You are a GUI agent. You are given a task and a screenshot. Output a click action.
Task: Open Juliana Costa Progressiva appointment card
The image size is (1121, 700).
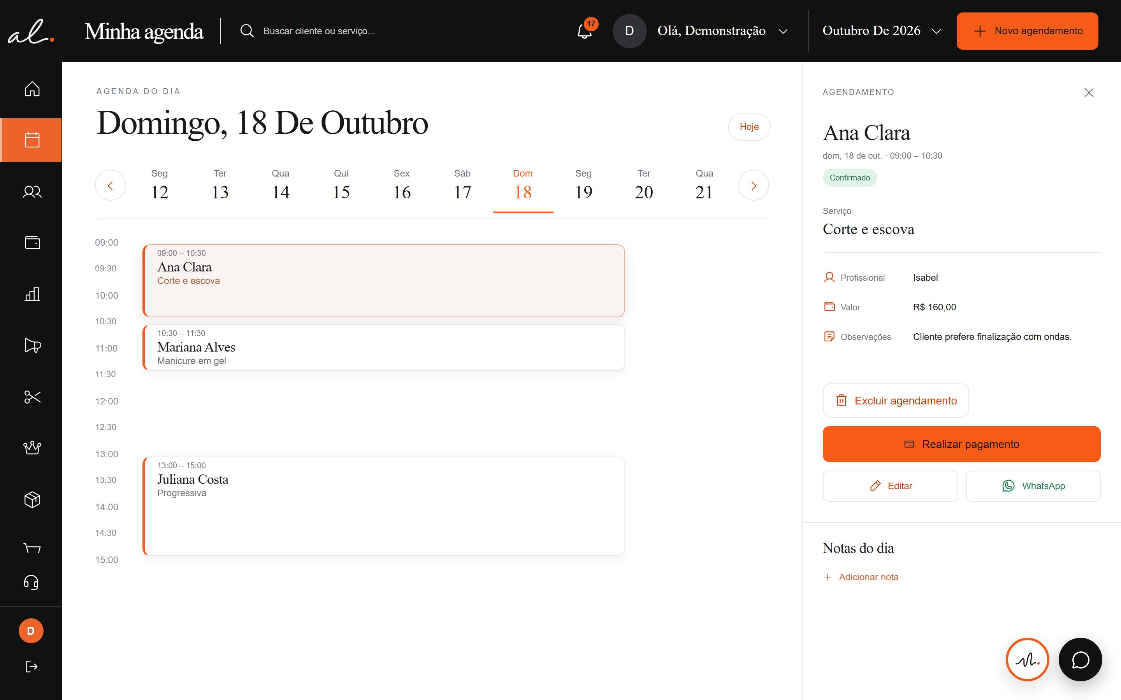[x=383, y=506]
